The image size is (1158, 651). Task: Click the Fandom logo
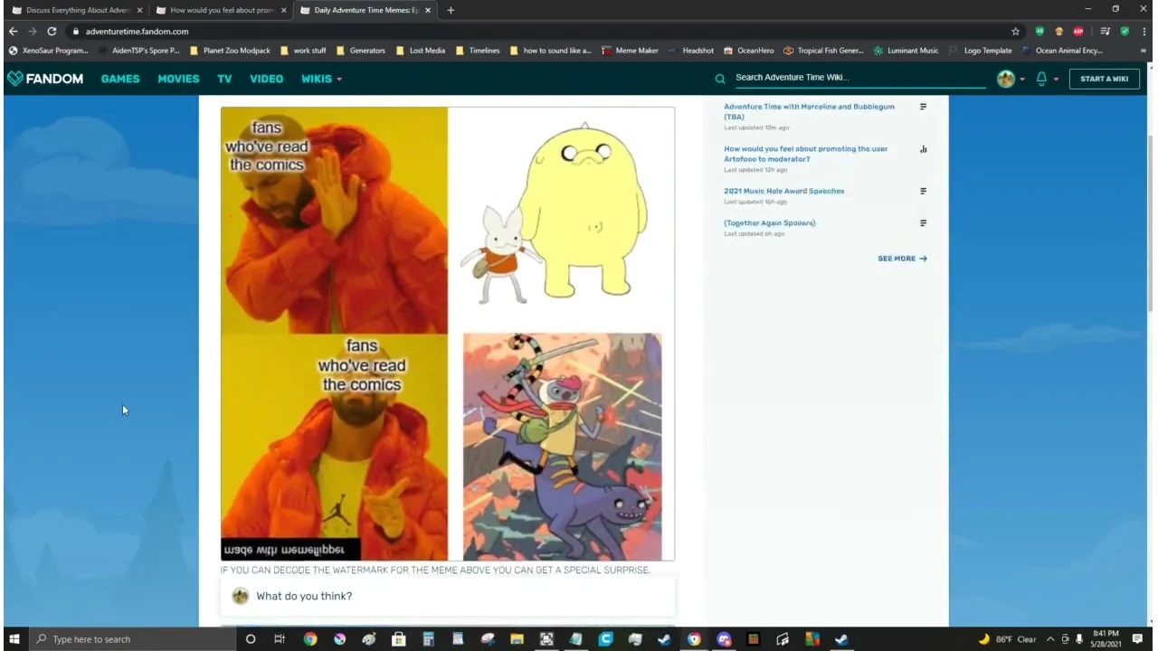[x=45, y=79]
